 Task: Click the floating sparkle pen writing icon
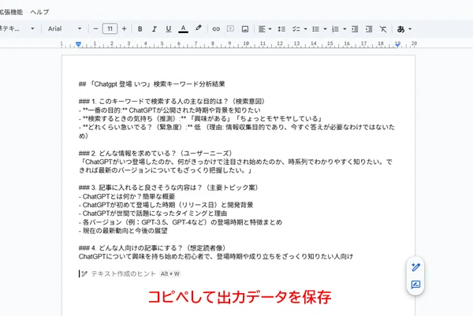point(415,267)
